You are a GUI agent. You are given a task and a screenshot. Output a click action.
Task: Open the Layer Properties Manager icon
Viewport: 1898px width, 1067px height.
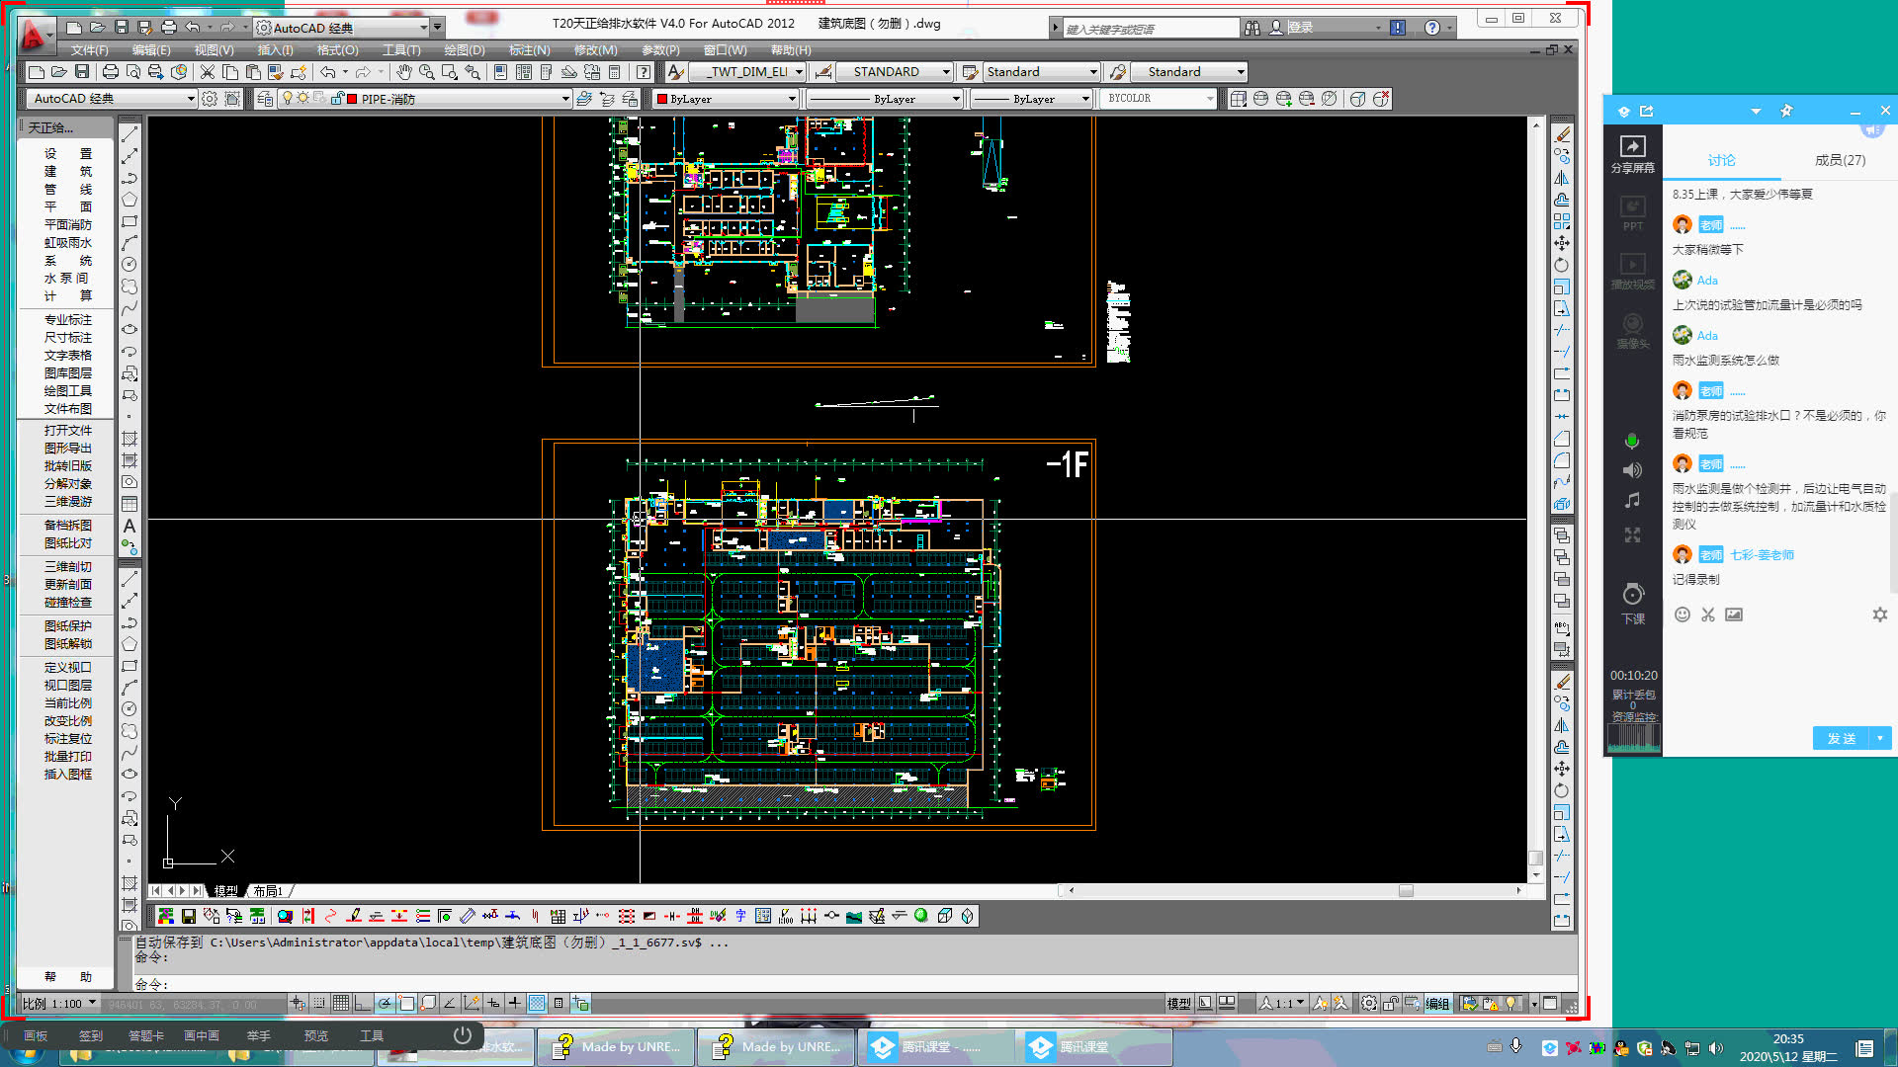(265, 99)
